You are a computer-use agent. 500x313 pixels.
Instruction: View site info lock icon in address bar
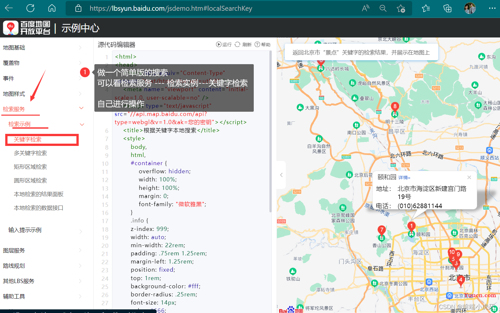click(x=78, y=8)
